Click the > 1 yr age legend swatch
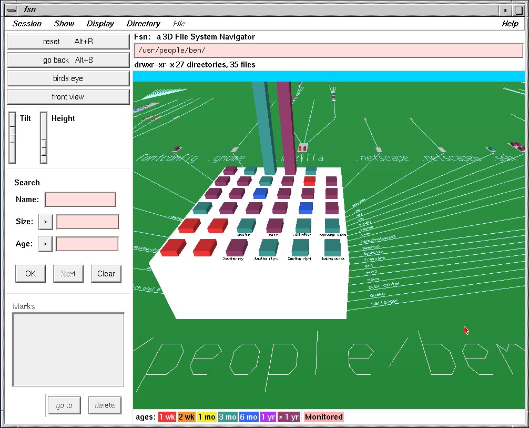 tap(289, 417)
